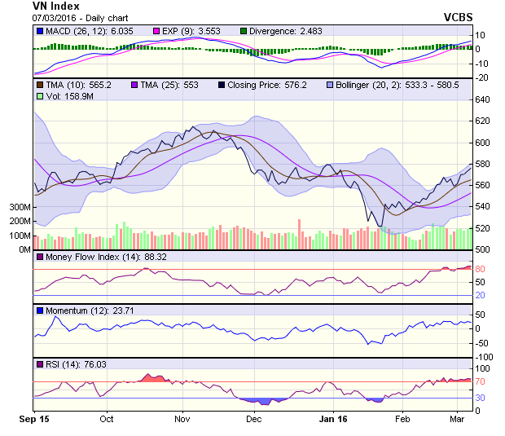The image size is (505, 436).
Task: Select the purple TMA (25) legend marker
Action: click(x=134, y=85)
